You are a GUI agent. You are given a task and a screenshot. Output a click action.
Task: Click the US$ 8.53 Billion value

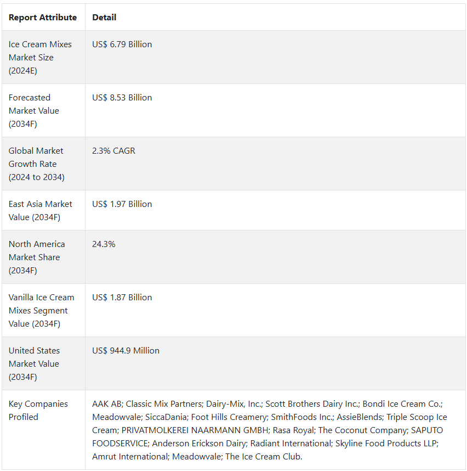(122, 98)
